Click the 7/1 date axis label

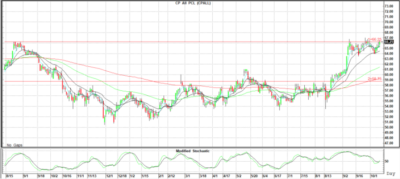pos(290,176)
